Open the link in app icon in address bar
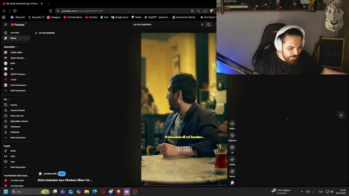Viewport: 349px width, 196px height. click(192, 11)
